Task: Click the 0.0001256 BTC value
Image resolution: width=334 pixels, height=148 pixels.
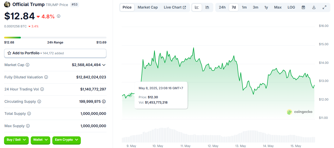Action: tap(15, 26)
